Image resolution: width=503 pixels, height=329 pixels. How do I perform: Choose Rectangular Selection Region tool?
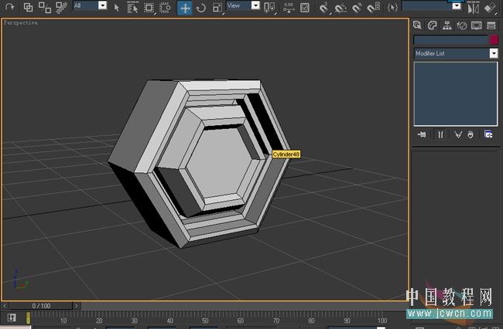tap(149, 8)
